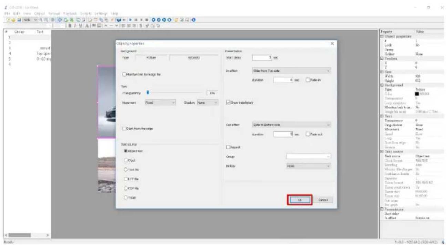Collapse the Position section in property panel
This screenshot has height=245, width=447.
(x=382, y=58)
